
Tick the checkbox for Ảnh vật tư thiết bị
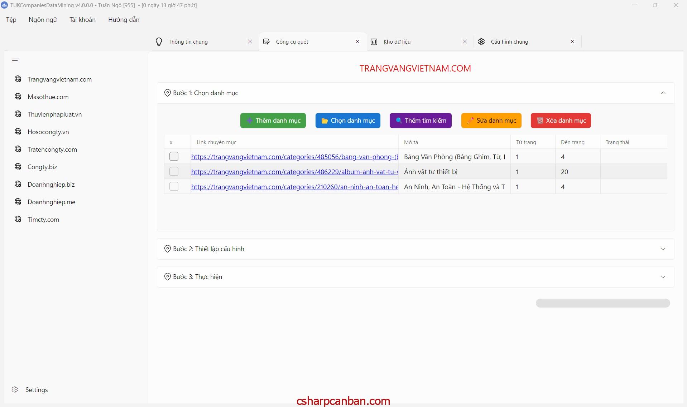click(x=174, y=172)
